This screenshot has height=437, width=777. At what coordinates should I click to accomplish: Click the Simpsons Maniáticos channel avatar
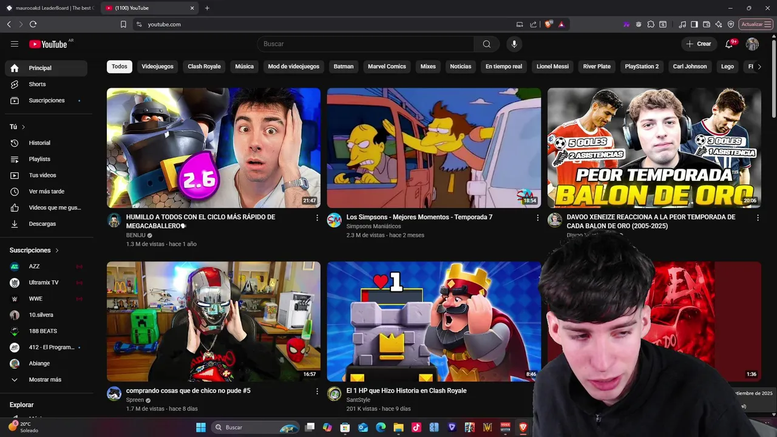(334, 220)
